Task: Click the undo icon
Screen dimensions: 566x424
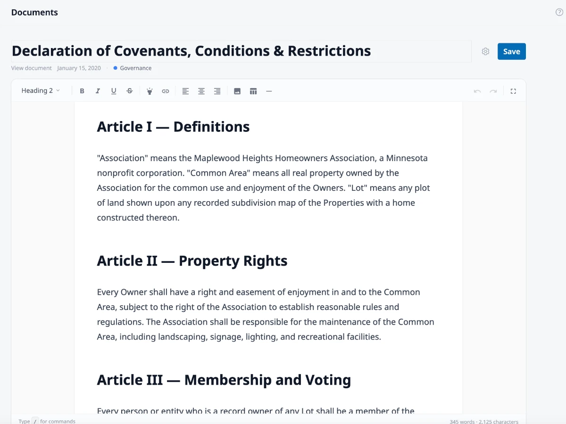Action: 477,91
